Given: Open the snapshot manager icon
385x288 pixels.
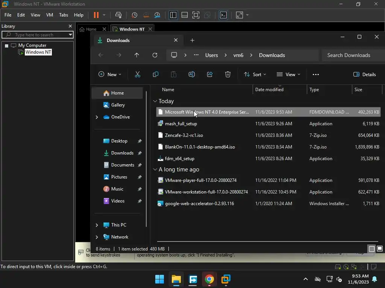Looking at the screenshot, I should (157, 15).
